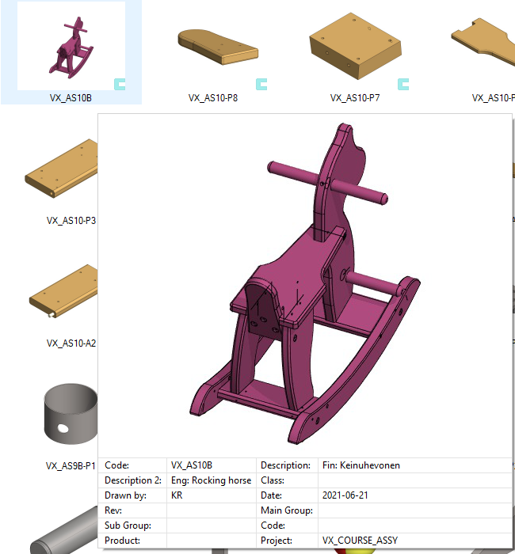The width and height of the screenshot is (515, 554).
Task: Click the 'Product:' field label
Action: coord(122,541)
